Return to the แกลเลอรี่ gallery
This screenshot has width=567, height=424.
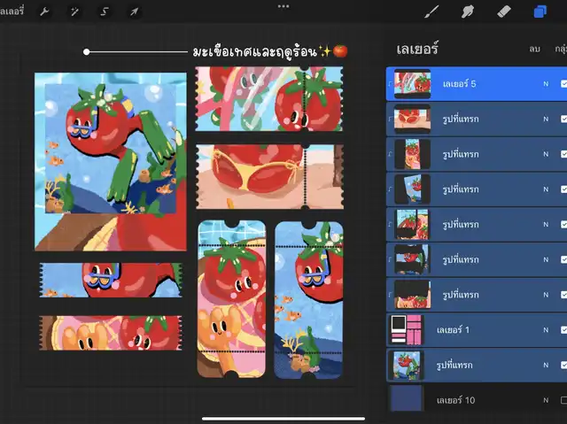coord(11,12)
